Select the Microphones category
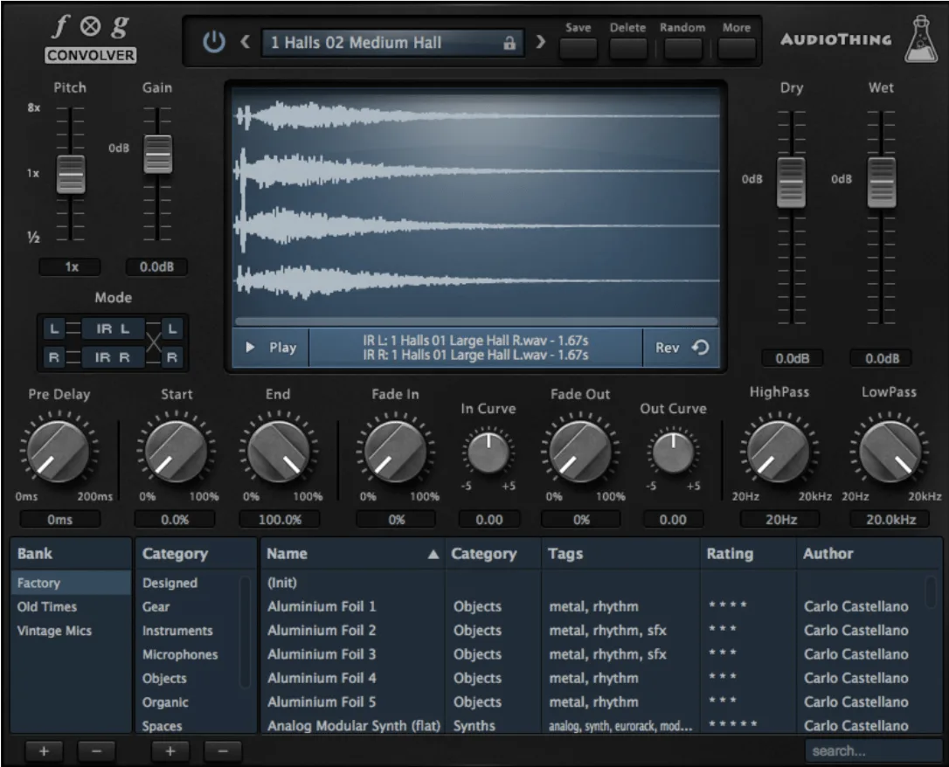 (180, 654)
